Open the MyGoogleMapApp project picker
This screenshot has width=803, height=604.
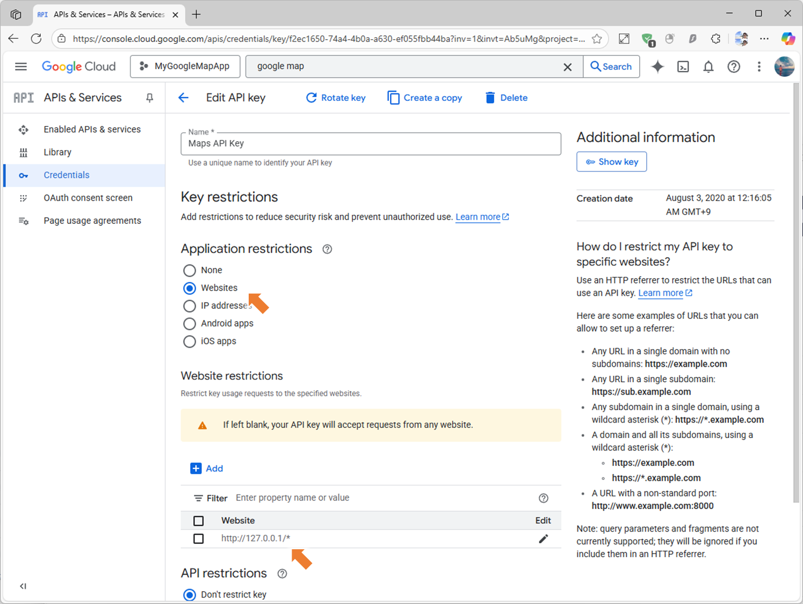tap(185, 66)
